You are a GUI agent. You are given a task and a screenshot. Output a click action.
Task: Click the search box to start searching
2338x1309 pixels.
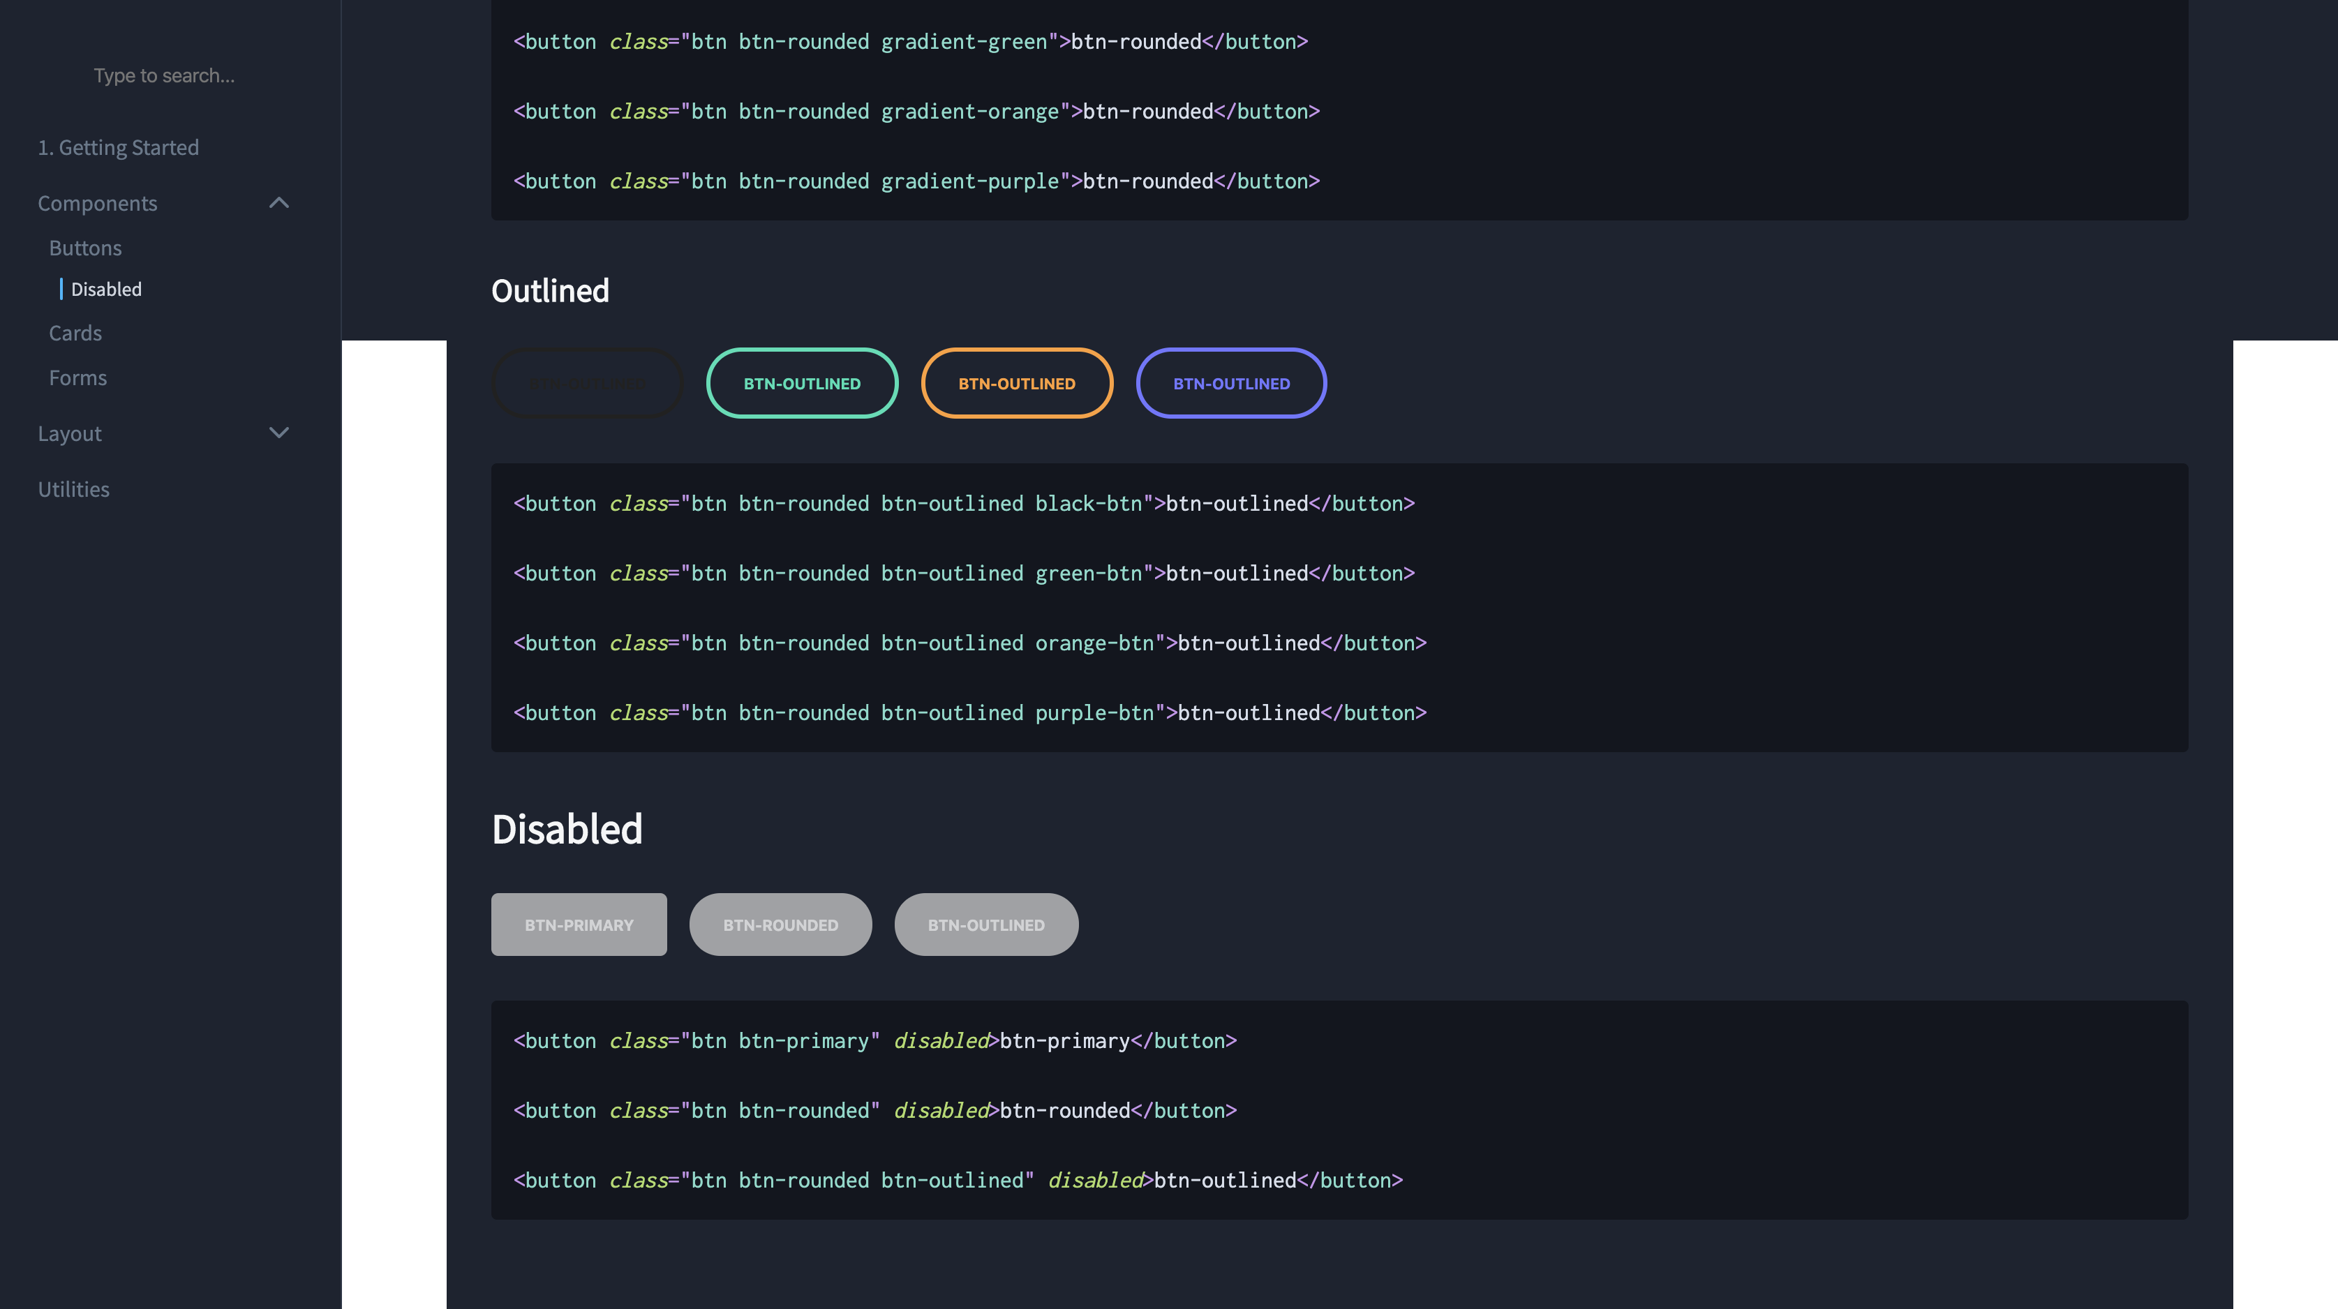[x=164, y=75]
